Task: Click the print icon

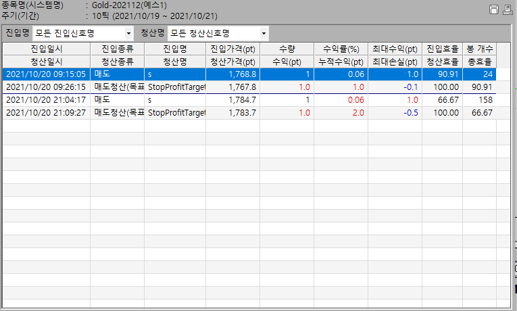Action: pos(506,9)
